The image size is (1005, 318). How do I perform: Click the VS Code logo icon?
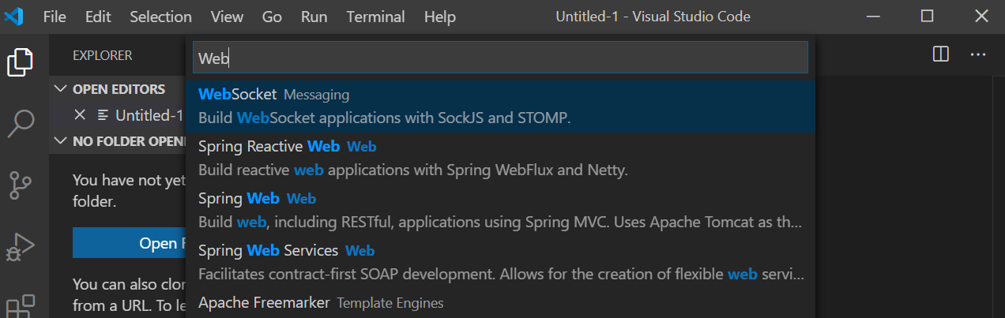[14, 16]
